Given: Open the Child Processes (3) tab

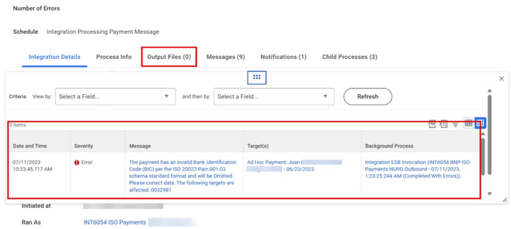Looking at the screenshot, I should 350,57.
